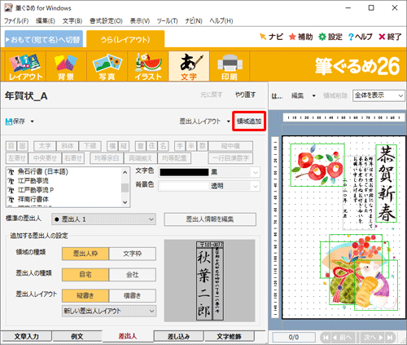
Task: Select 自宅 sender type
Action: click(85, 275)
